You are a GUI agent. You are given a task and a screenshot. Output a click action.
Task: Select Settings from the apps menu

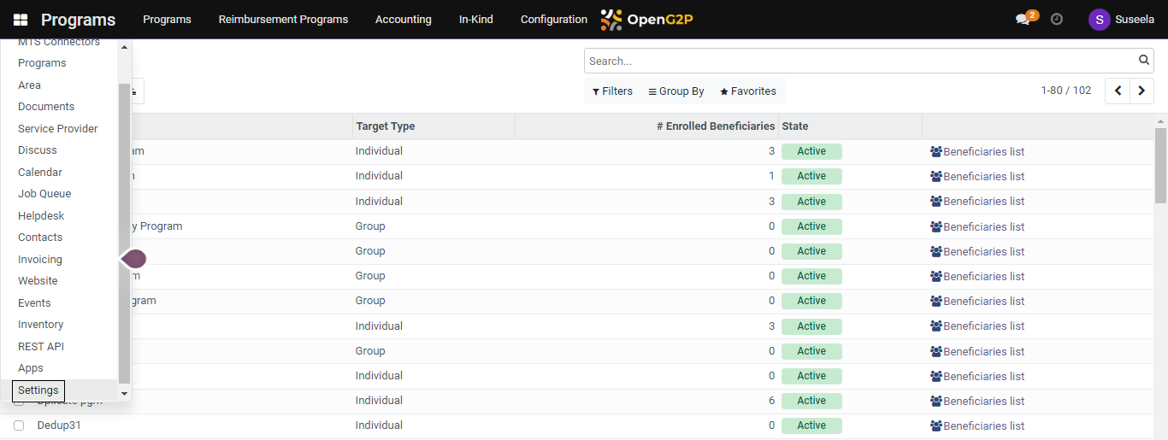[38, 390]
